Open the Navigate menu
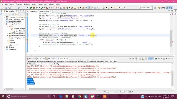This screenshot has height=99, width=177. pos(27,4)
